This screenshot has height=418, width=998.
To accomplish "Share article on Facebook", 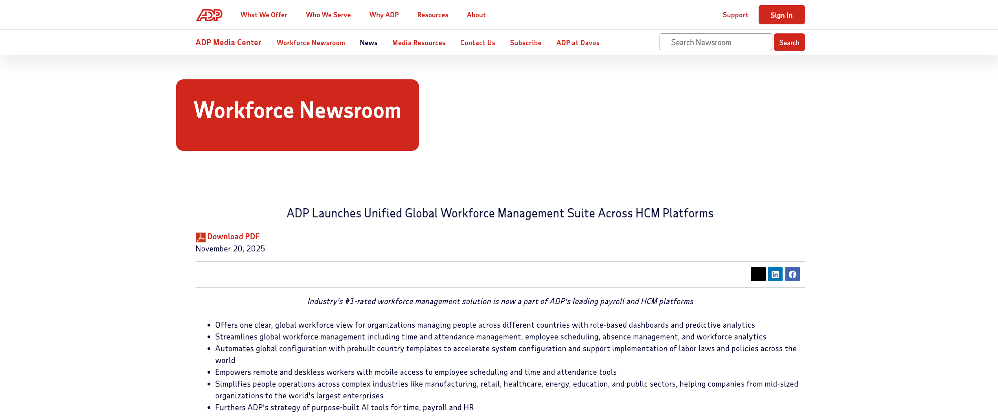I will coord(792,274).
